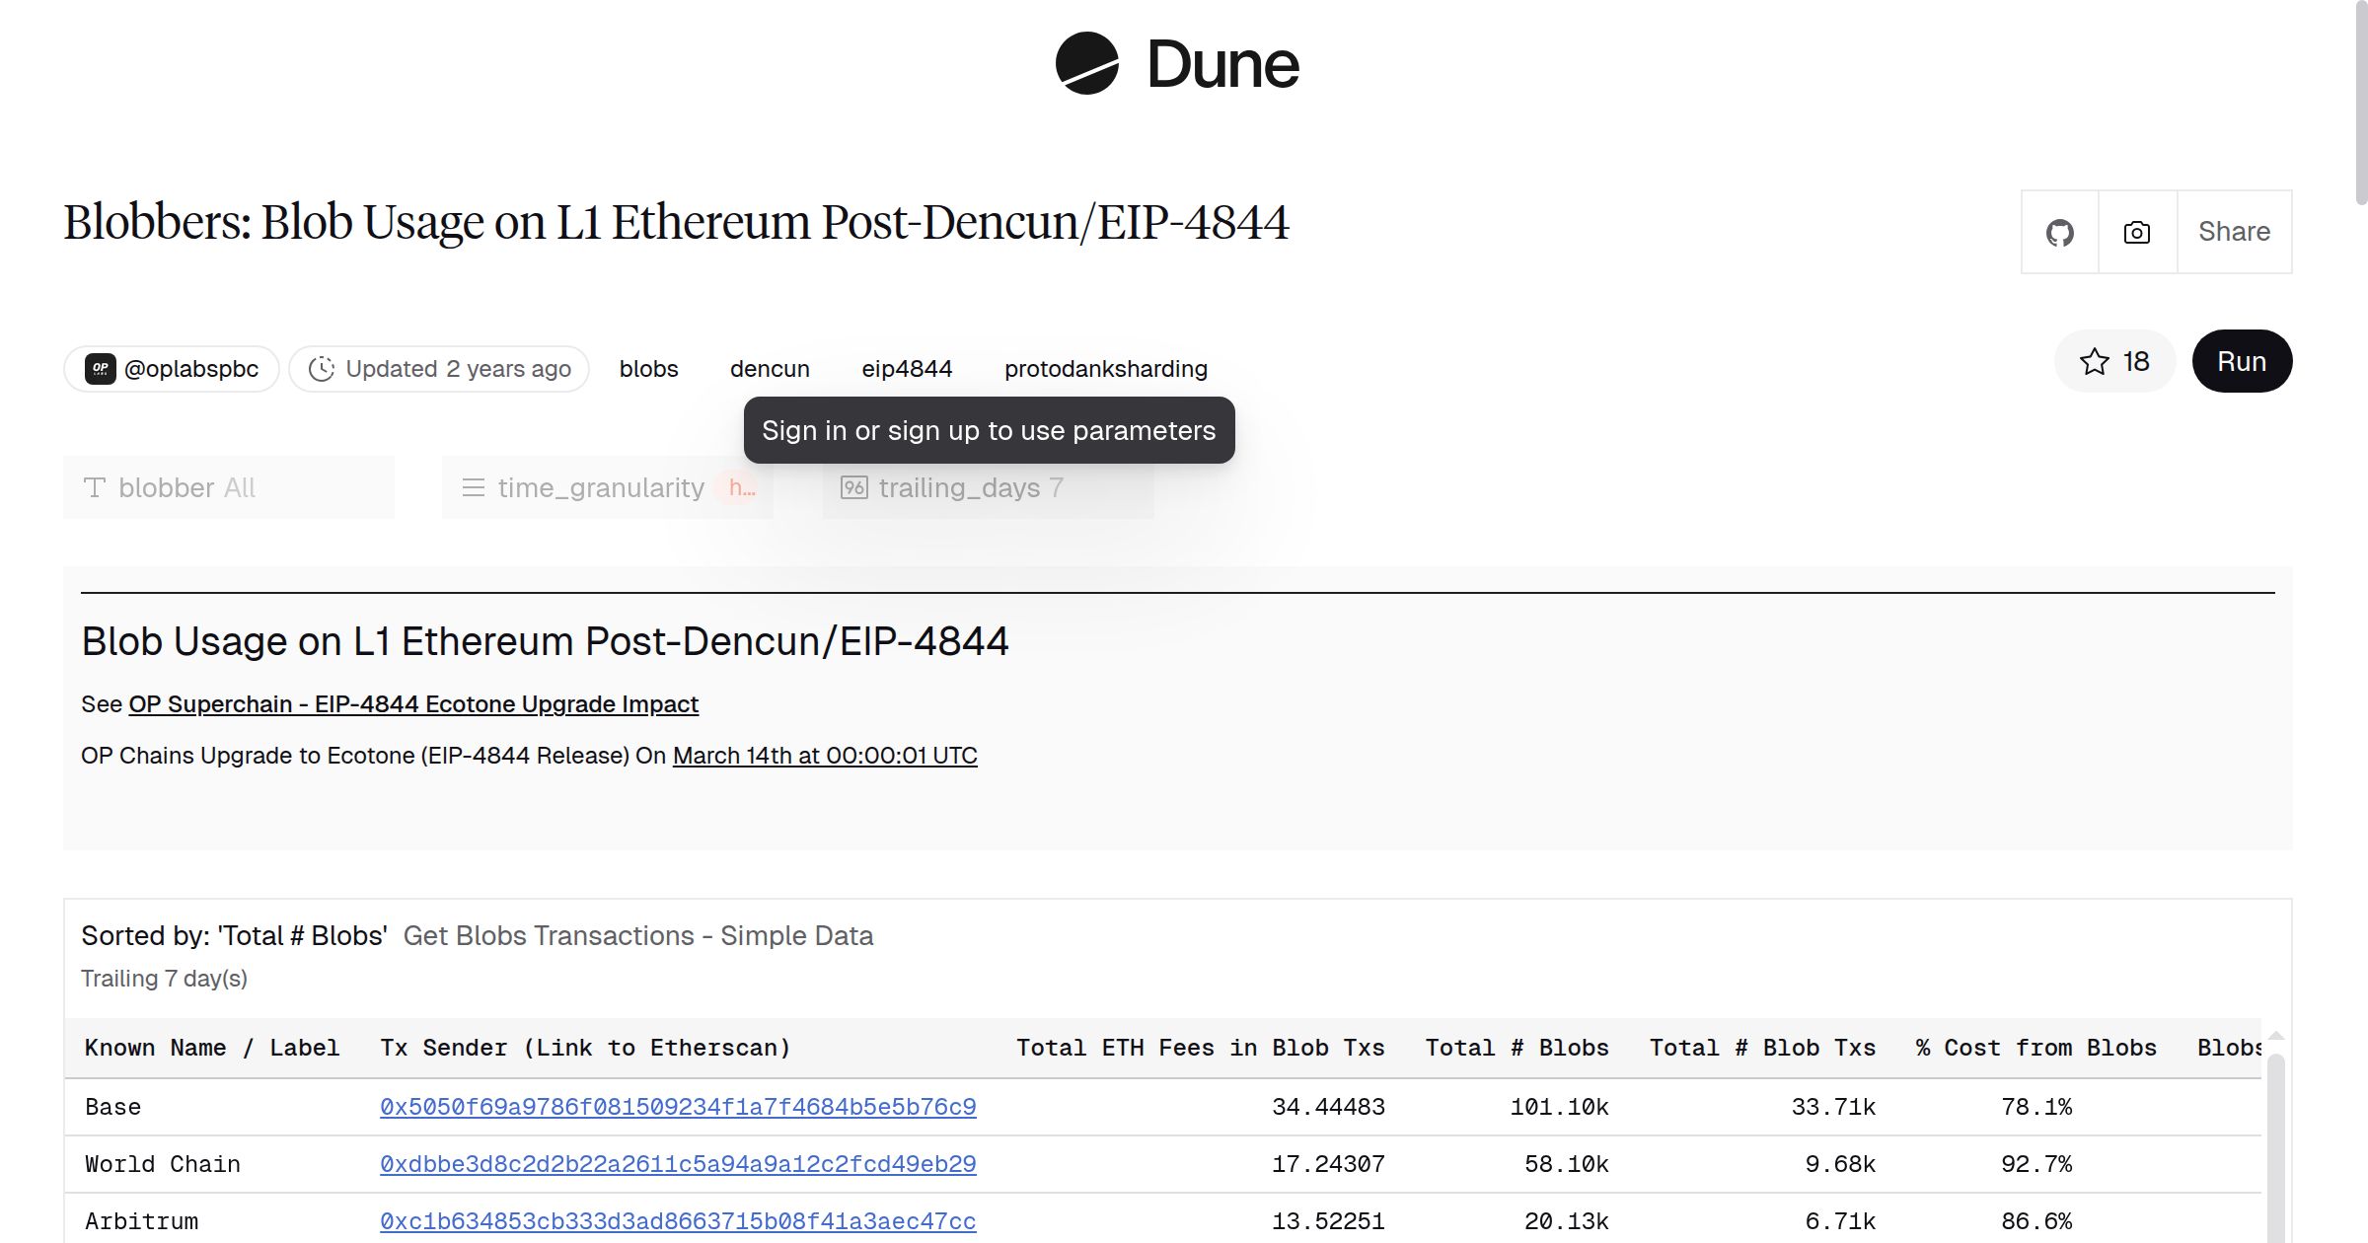
Task: Toggle the favorite star showing 18
Action: pos(2114,361)
